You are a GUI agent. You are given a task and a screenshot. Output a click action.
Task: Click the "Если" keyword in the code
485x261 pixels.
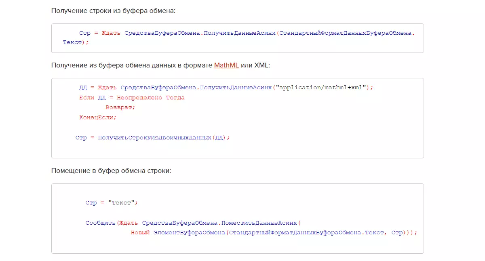(87, 97)
